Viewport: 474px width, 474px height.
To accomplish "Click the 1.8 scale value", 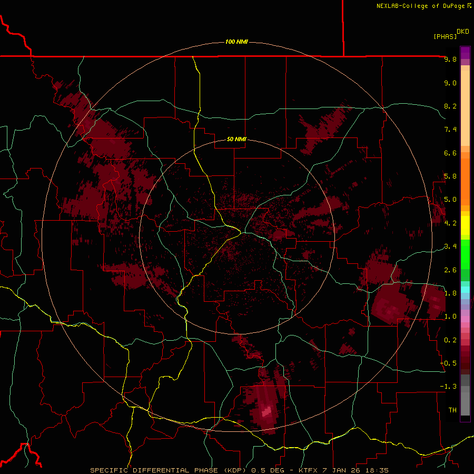I will coord(450,293).
